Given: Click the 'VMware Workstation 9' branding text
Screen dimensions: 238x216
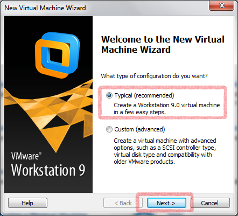Looking at the screenshot, I should tap(48, 164).
